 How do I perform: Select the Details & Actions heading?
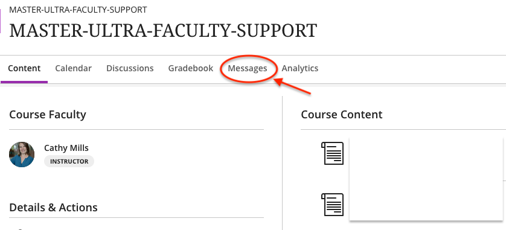pos(53,208)
